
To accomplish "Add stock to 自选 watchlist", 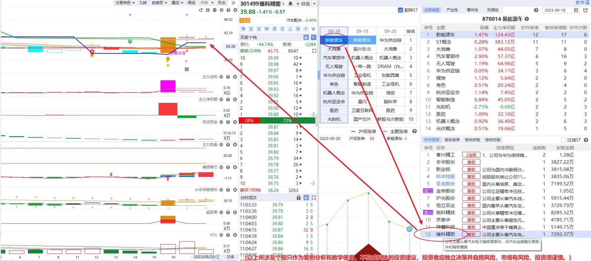I will (x=303, y=4).
